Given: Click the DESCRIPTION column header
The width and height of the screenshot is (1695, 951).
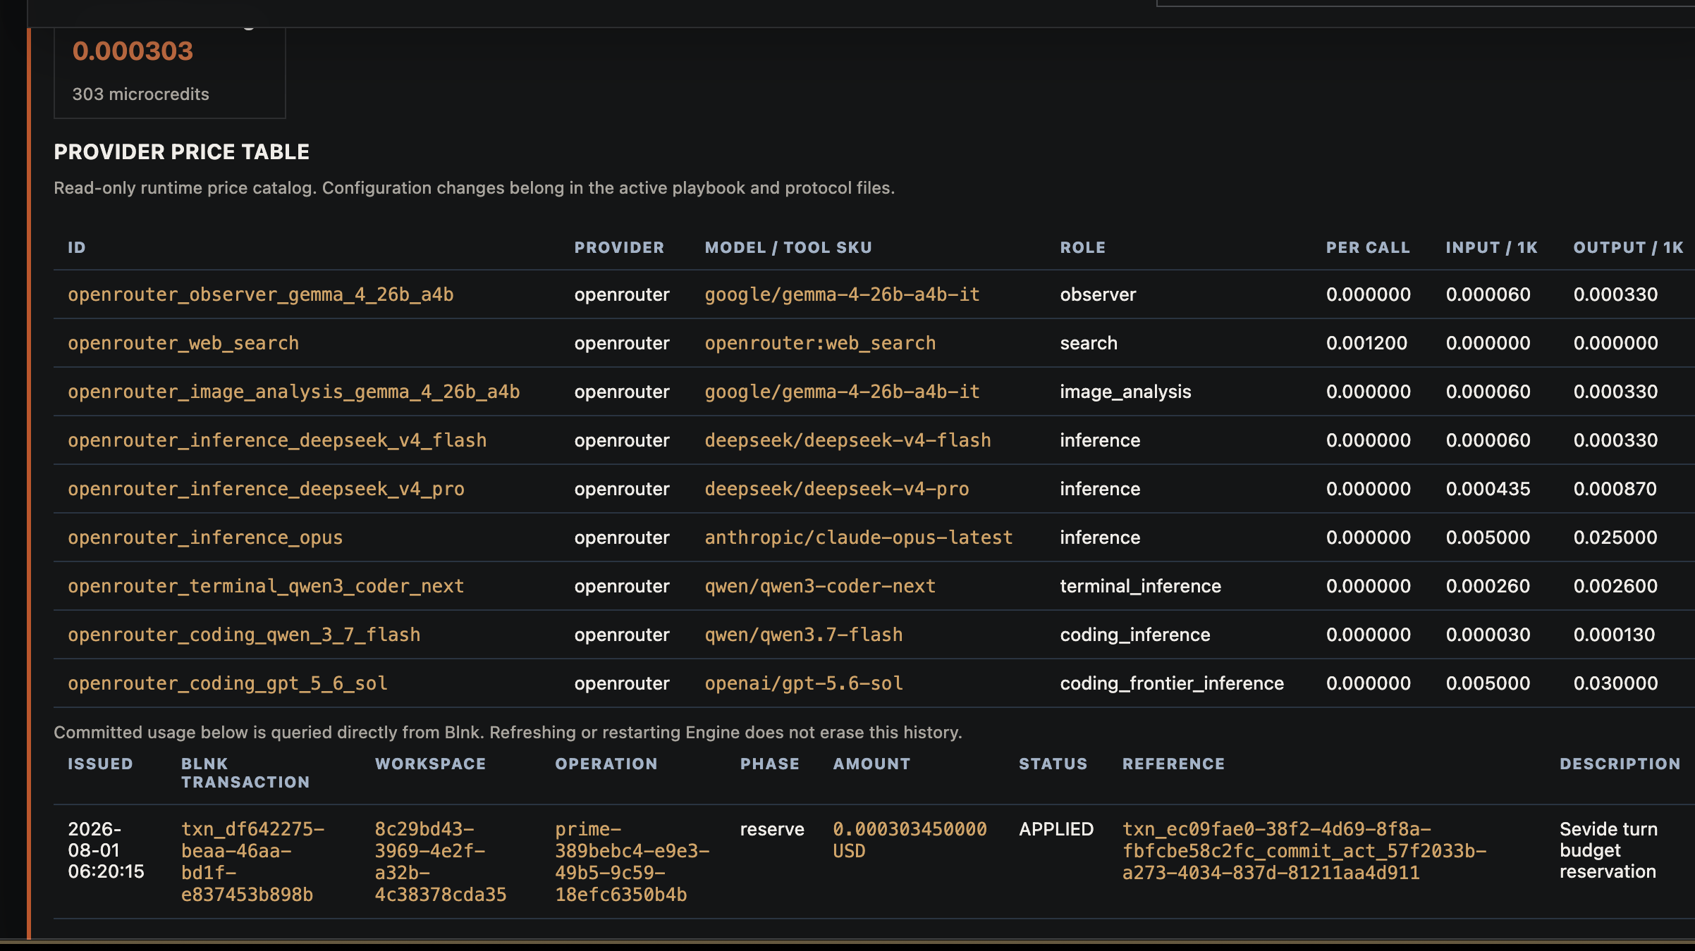Looking at the screenshot, I should coord(1620,764).
